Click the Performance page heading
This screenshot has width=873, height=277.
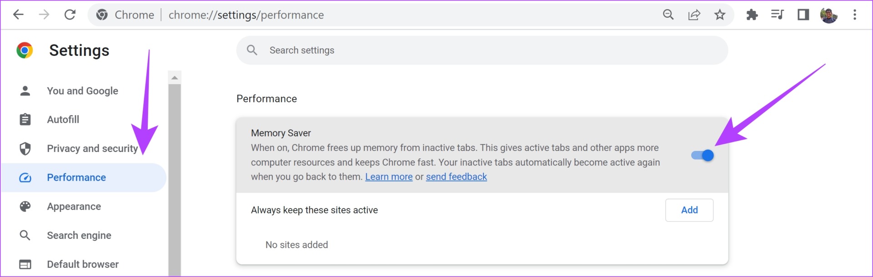(266, 99)
